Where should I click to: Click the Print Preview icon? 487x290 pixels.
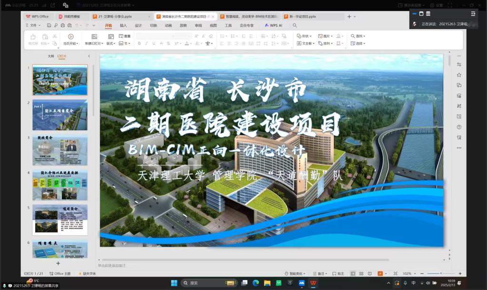69,25
